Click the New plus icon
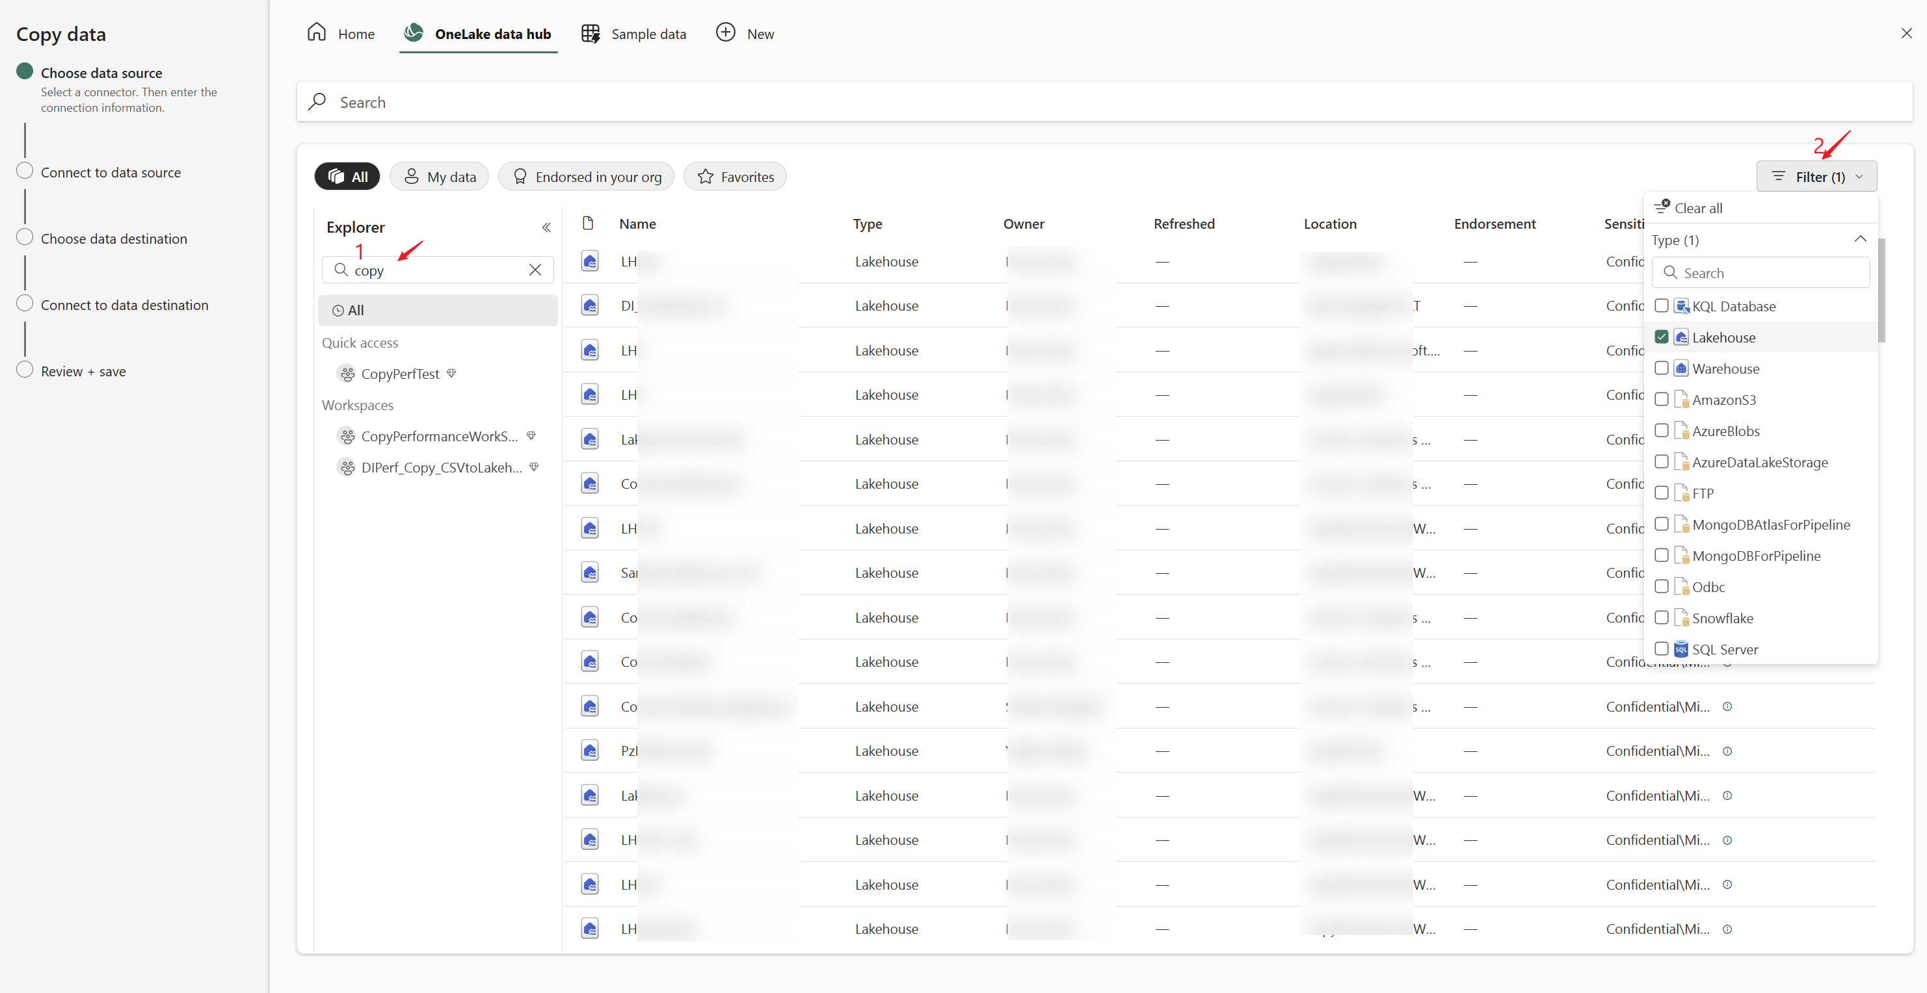Image resolution: width=1927 pixels, height=993 pixels. 725,32
